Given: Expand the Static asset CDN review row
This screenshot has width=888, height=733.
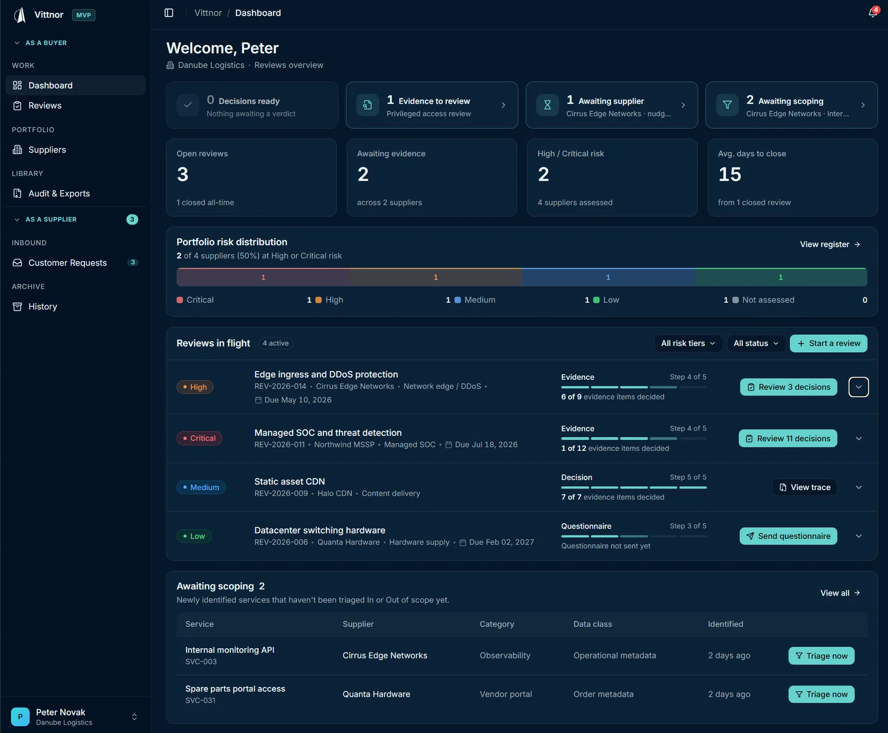Looking at the screenshot, I should [859, 487].
